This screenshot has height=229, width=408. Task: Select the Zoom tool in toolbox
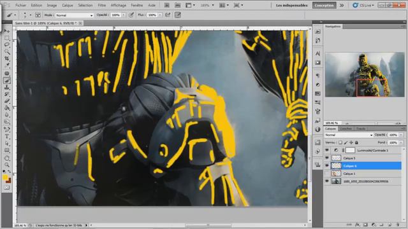coord(7,165)
